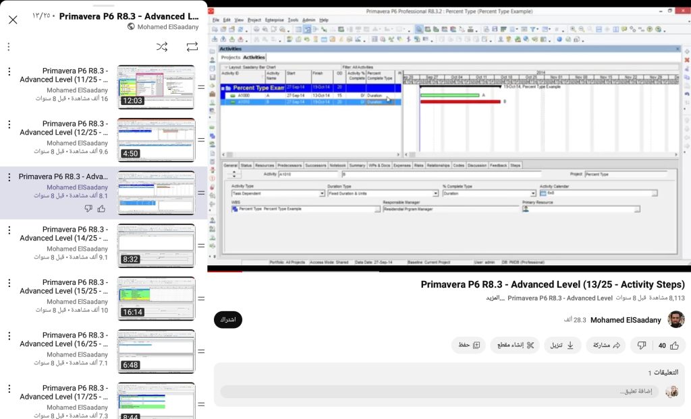Open the playlist's three-dot options menu

9,46
